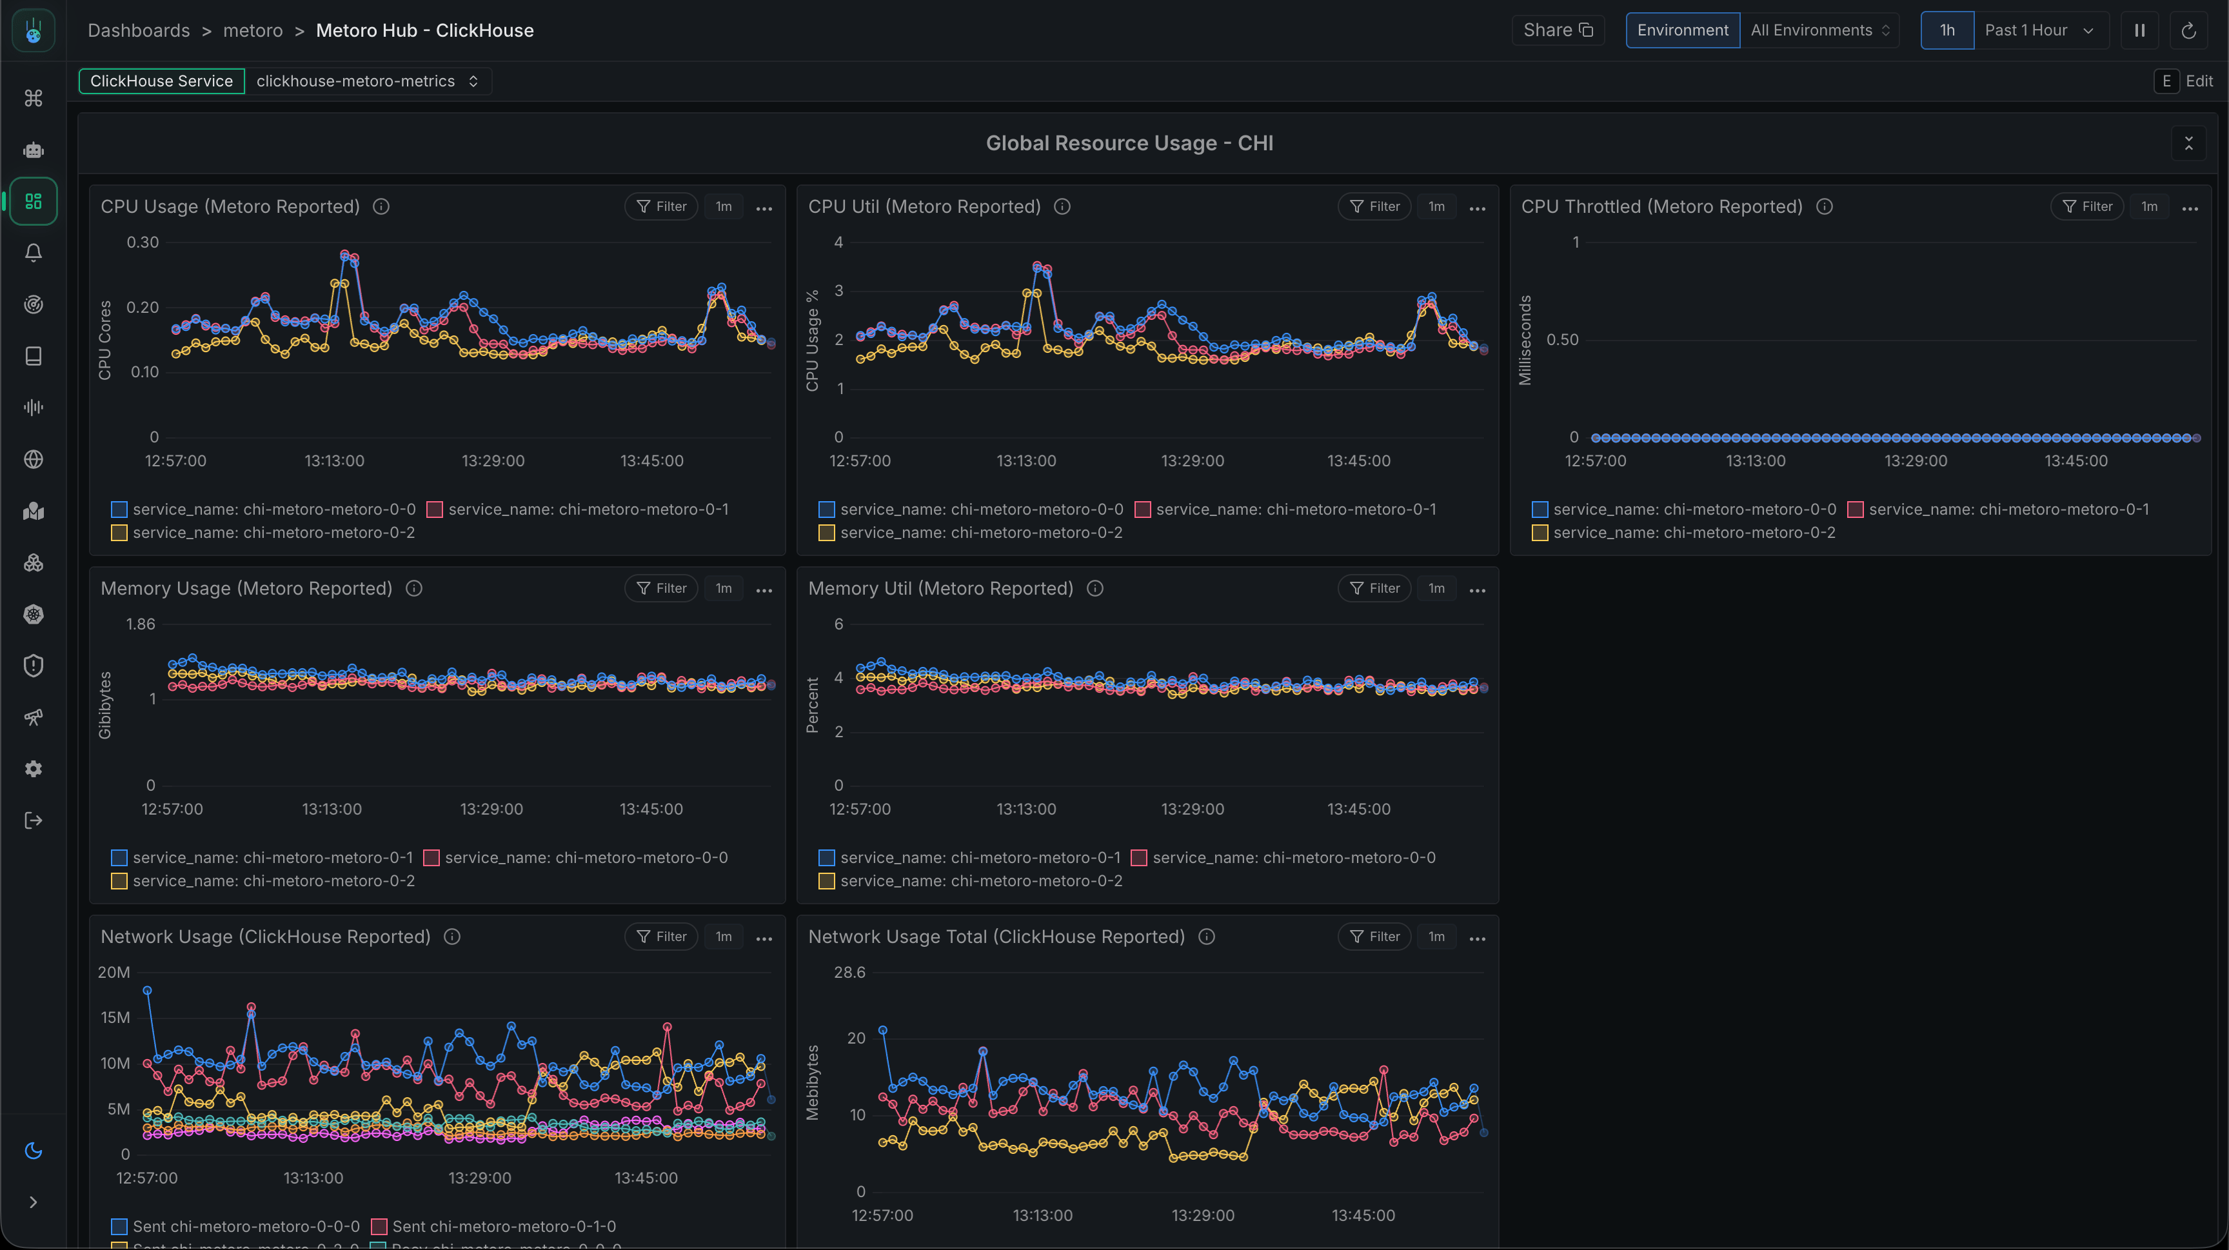Click info icon beside Memory Util title

(x=1095, y=589)
